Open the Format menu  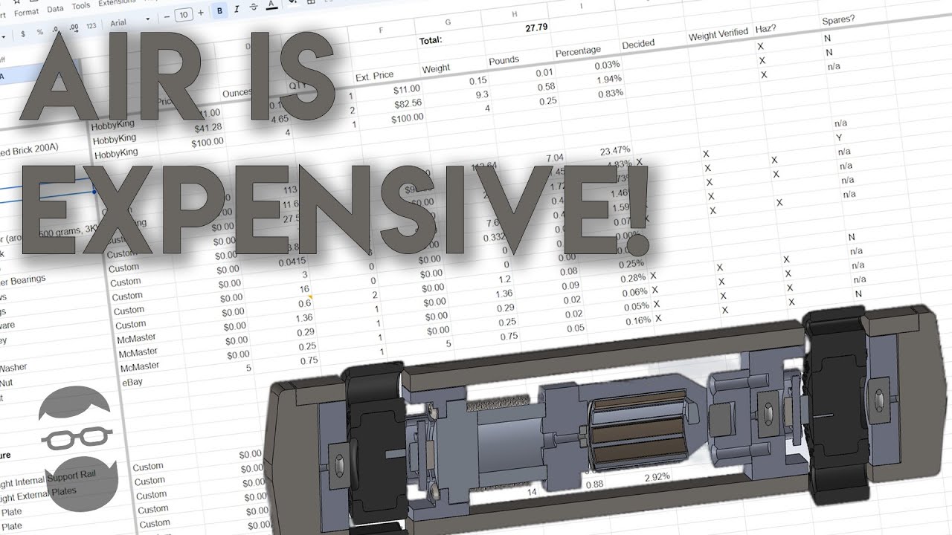(x=27, y=12)
